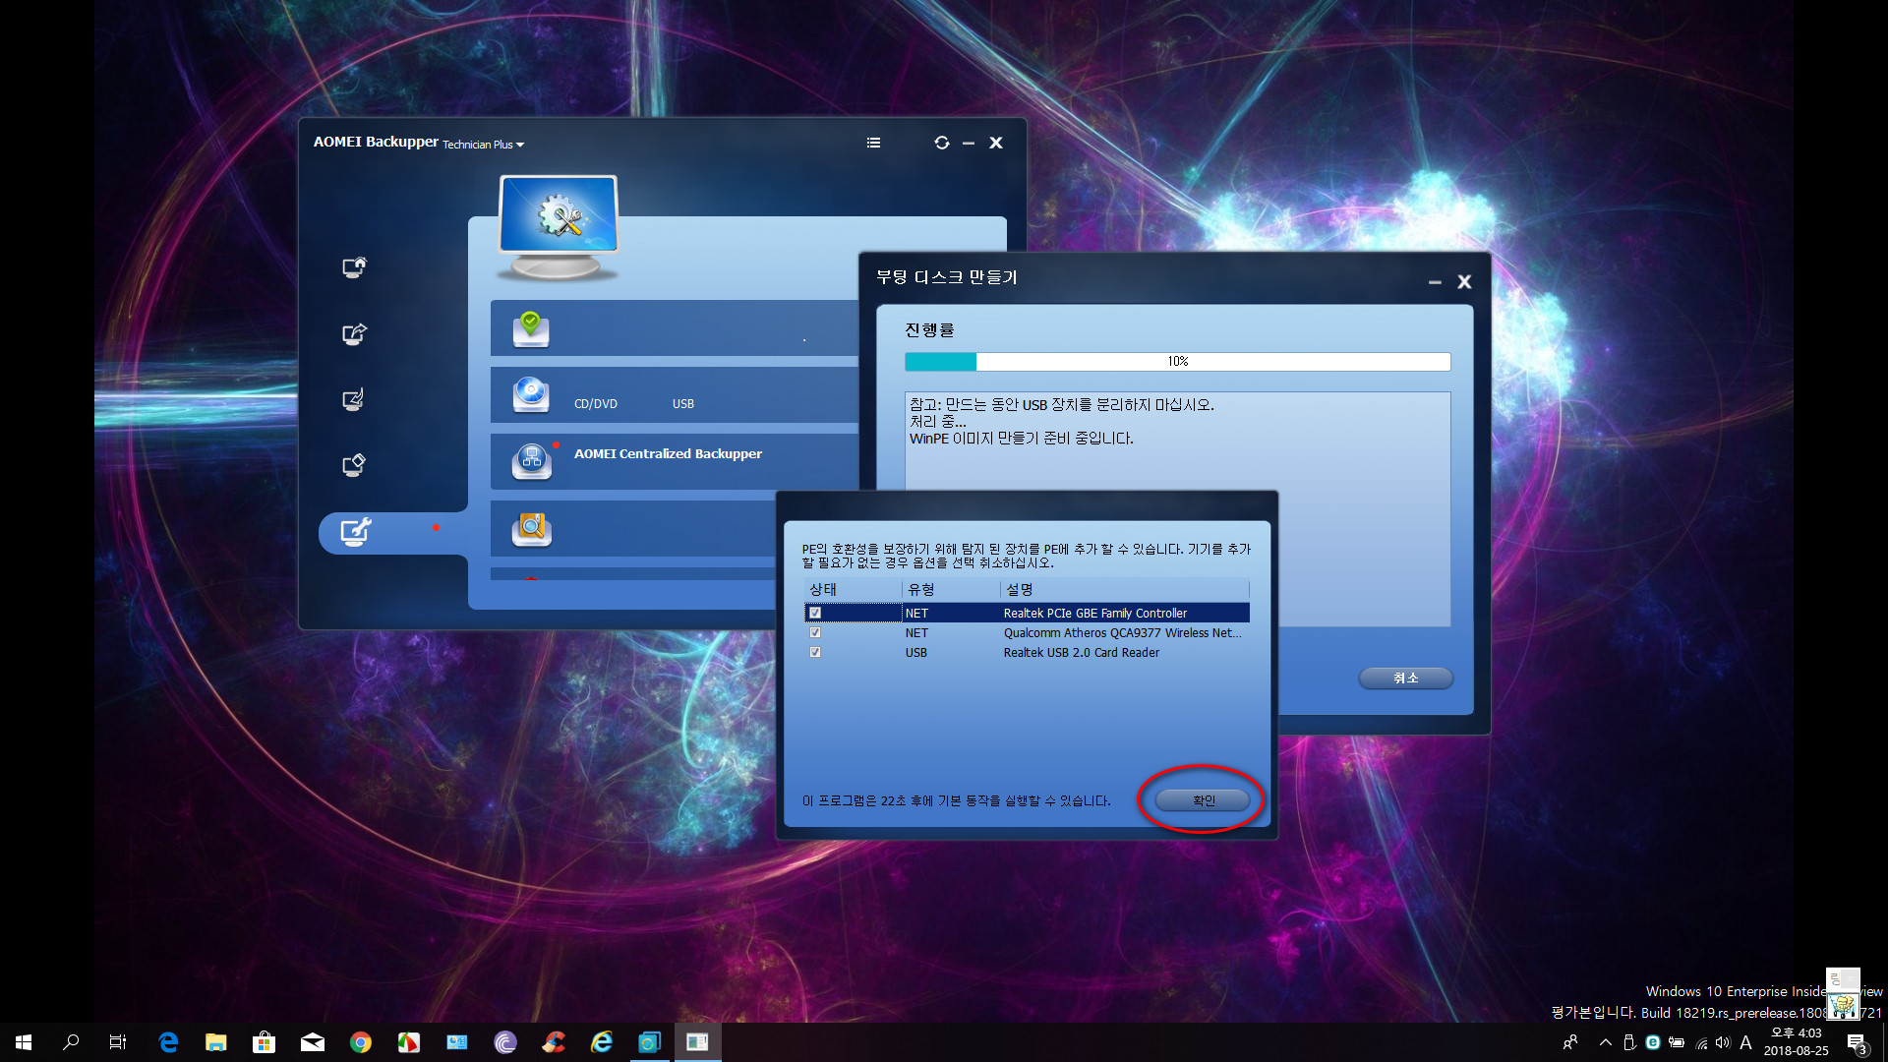Click the USB label in AOMEI utilities
This screenshot has height=1062, width=1888.
pos(683,404)
